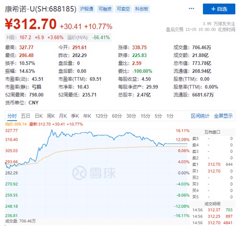The height and width of the screenshot is (226, 240).
Task: Switch to the 60分 chart tab
Action: (x=117, y=116)
